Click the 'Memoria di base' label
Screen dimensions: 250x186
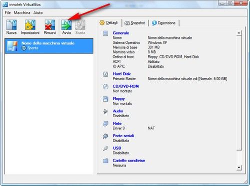point(125,47)
